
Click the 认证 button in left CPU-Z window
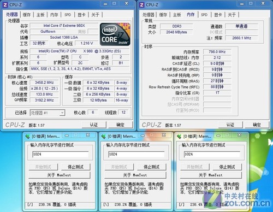(x=94, y=125)
